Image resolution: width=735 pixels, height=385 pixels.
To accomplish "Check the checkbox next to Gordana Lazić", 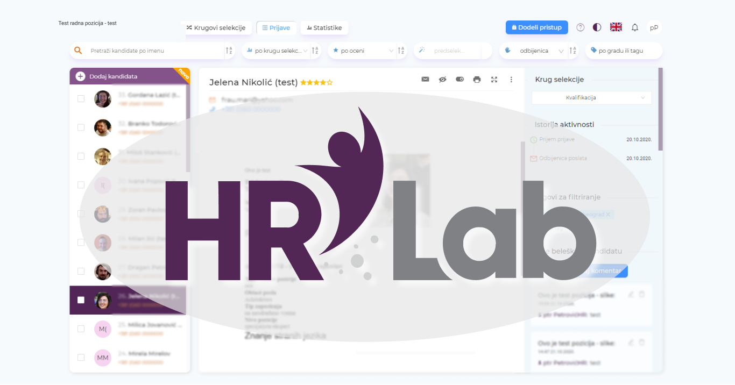I will [x=81, y=98].
